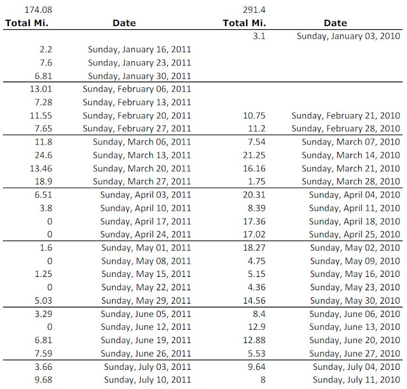This screenshot has height=389, width=407.
Task: Click the 9.68 mileage cell
Action: (x=43, y=379)
